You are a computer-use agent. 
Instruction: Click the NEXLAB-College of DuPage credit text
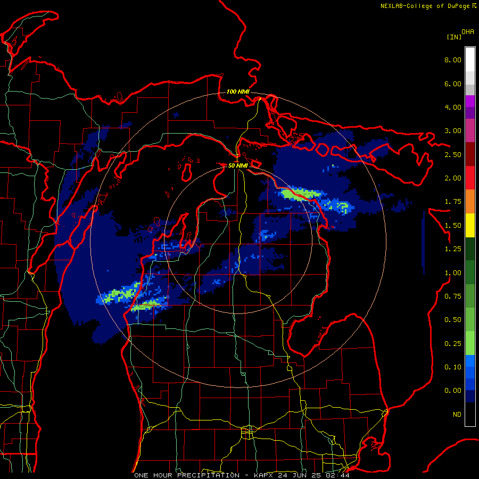point(425,6)
